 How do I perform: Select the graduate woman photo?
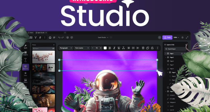click(x=43, y=100)
